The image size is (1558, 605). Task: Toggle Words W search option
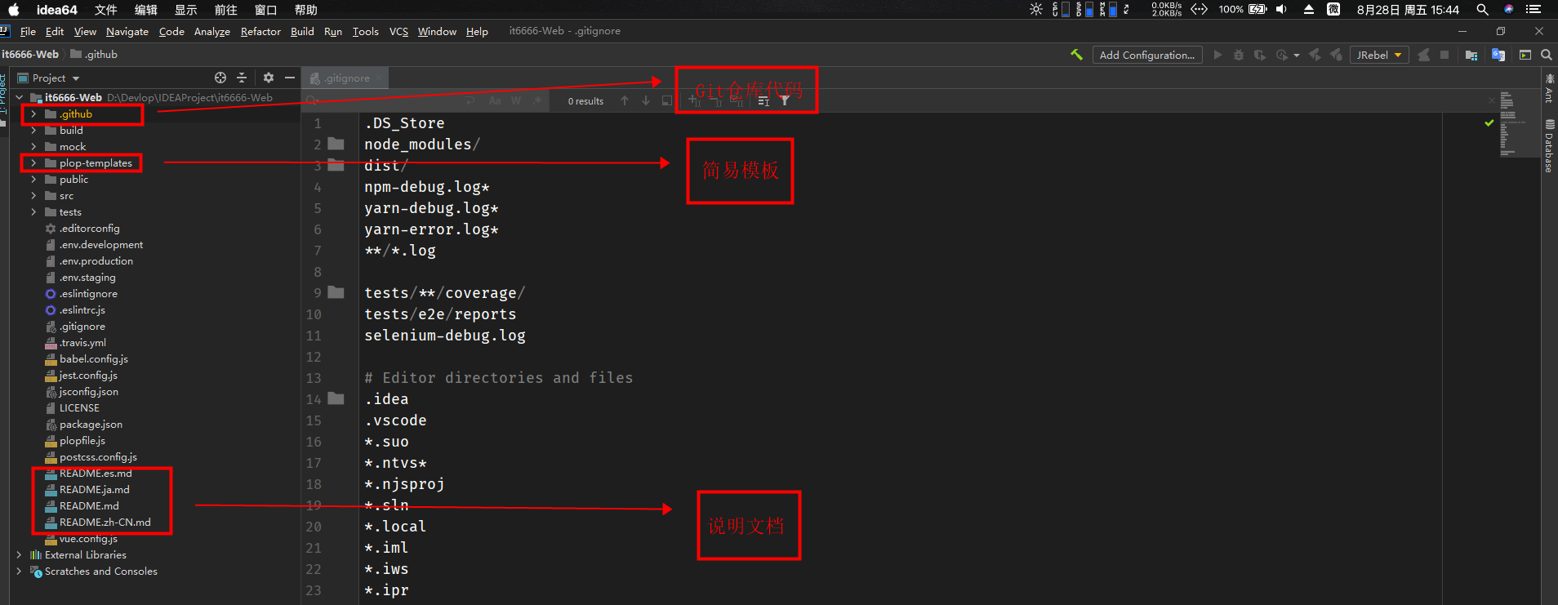pyautogui.click(x=516, y=100)
